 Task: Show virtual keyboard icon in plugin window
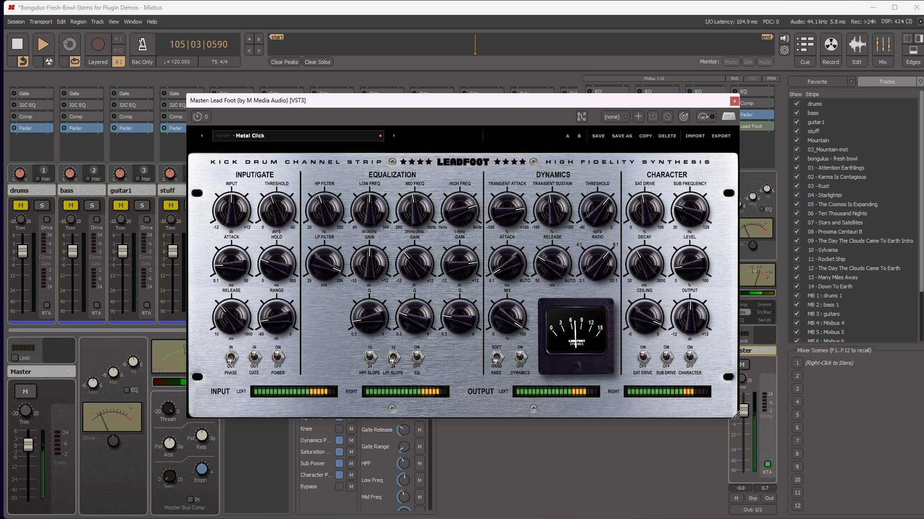click(729, 116)
